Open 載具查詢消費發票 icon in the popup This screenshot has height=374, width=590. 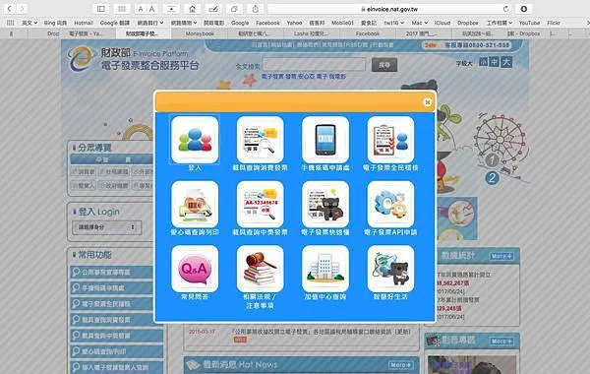click(260, 140)
